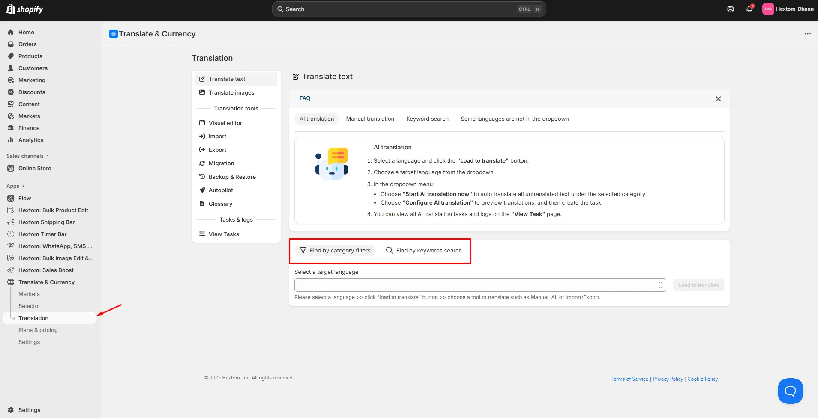818x418 pixels.
Task: Open Orders in sidebar
Action: [27, 44]
